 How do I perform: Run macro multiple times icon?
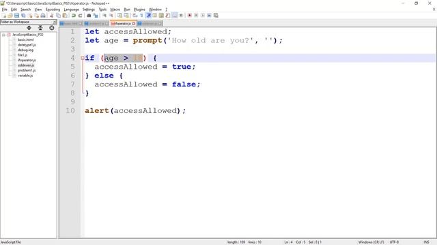[210, 15]
